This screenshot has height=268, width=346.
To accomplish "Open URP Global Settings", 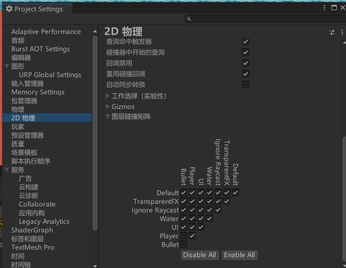I will (50, 75).
